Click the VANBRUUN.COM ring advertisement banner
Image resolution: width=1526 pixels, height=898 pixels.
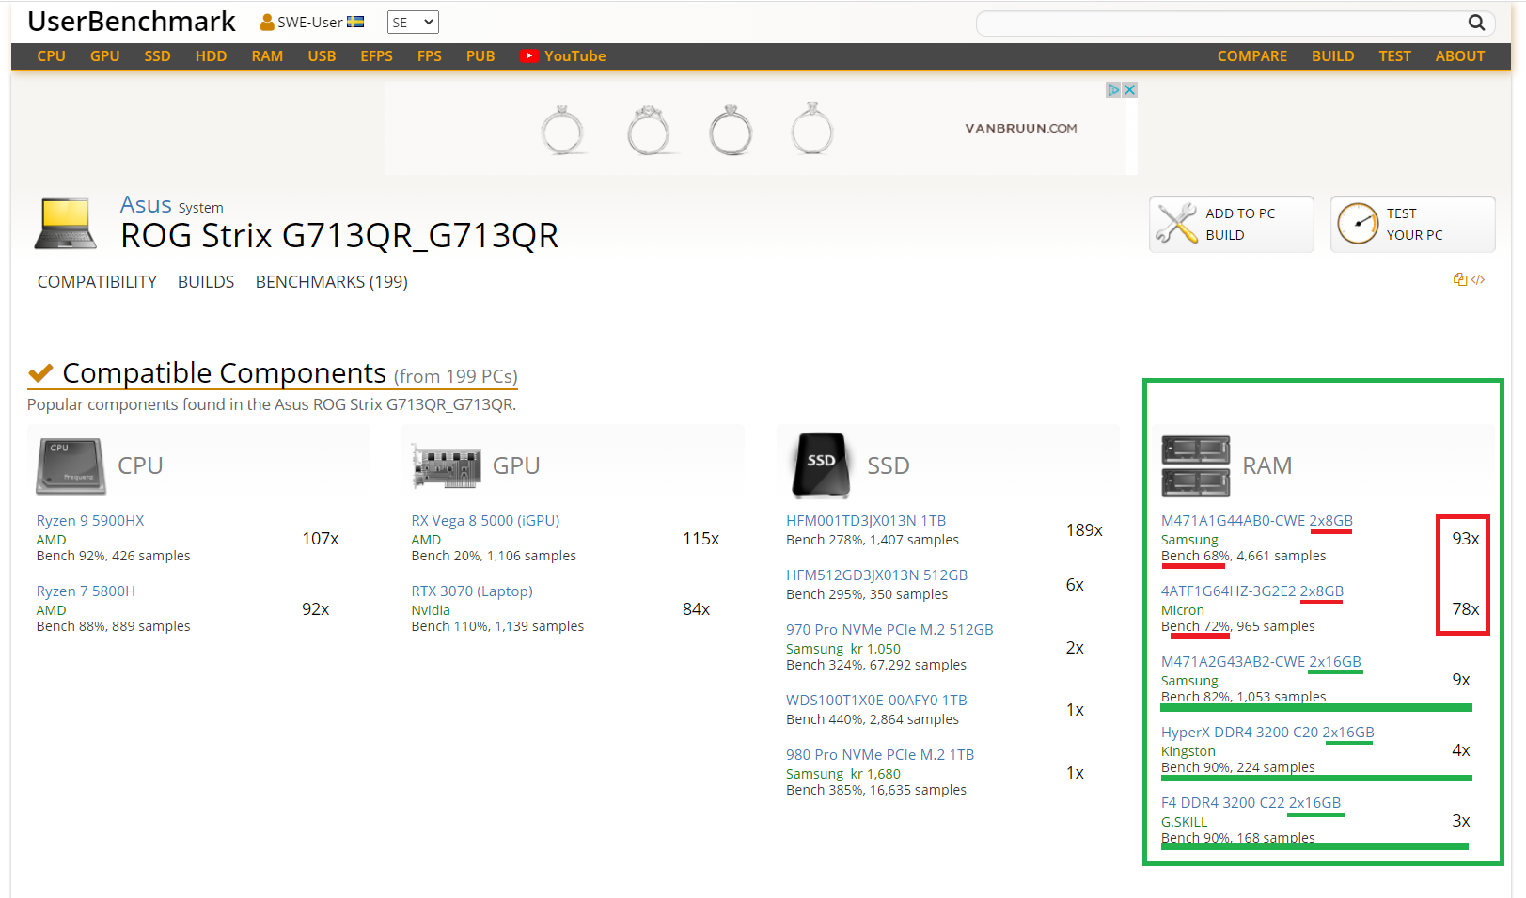tap(761, 128)
